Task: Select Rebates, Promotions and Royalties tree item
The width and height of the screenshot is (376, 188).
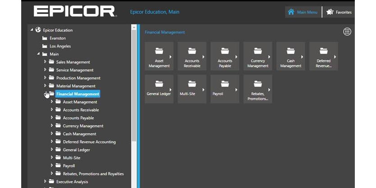Action: point(93,174)
